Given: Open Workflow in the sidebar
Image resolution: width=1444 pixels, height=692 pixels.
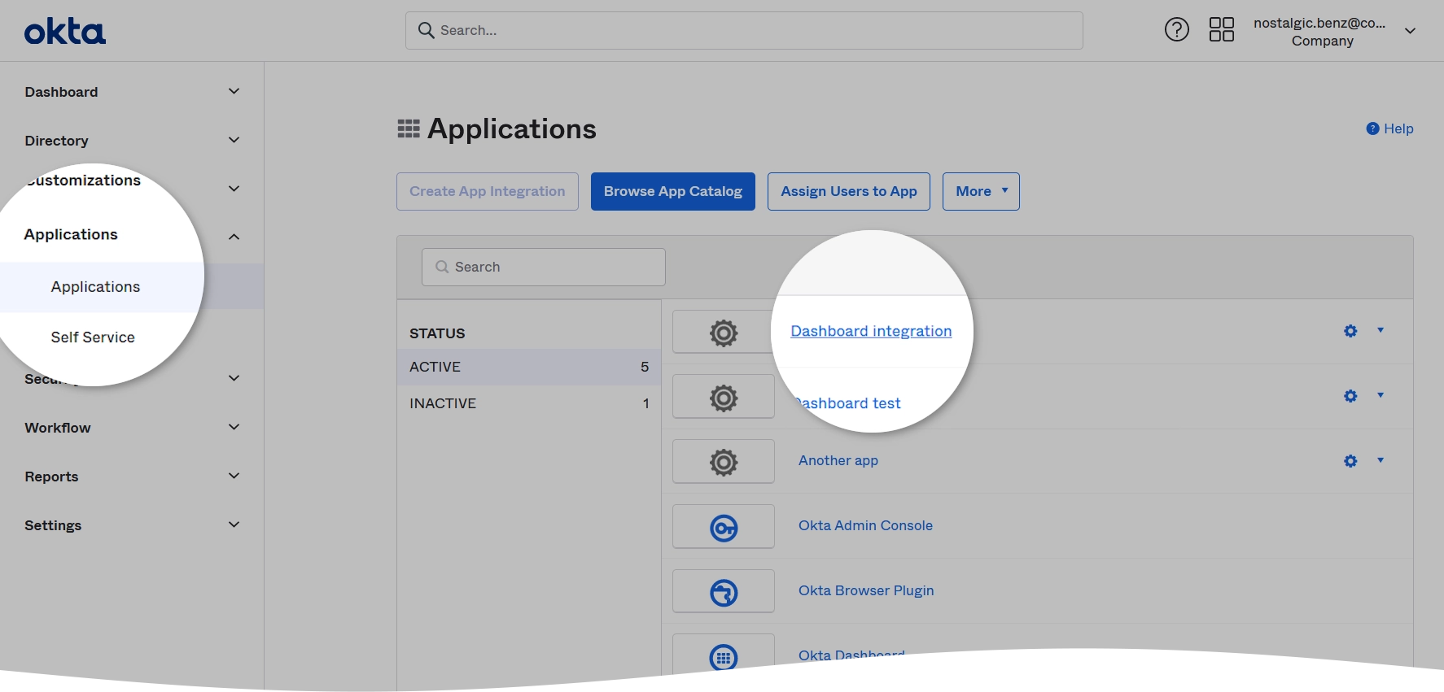Looking at the screenshot, I should (58, 428).
